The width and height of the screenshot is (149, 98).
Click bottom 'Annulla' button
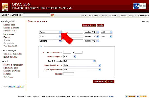click(111, 81)
